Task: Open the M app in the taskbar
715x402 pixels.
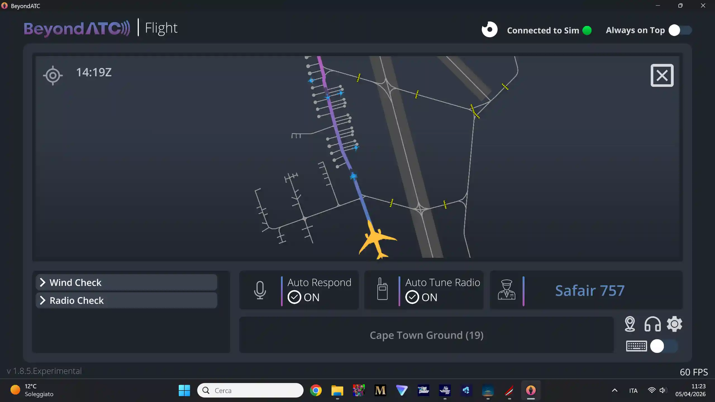Action: point(380,390)
